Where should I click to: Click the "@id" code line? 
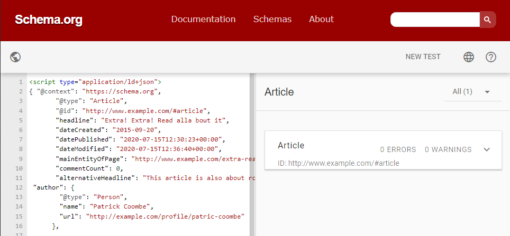(133, 111)
